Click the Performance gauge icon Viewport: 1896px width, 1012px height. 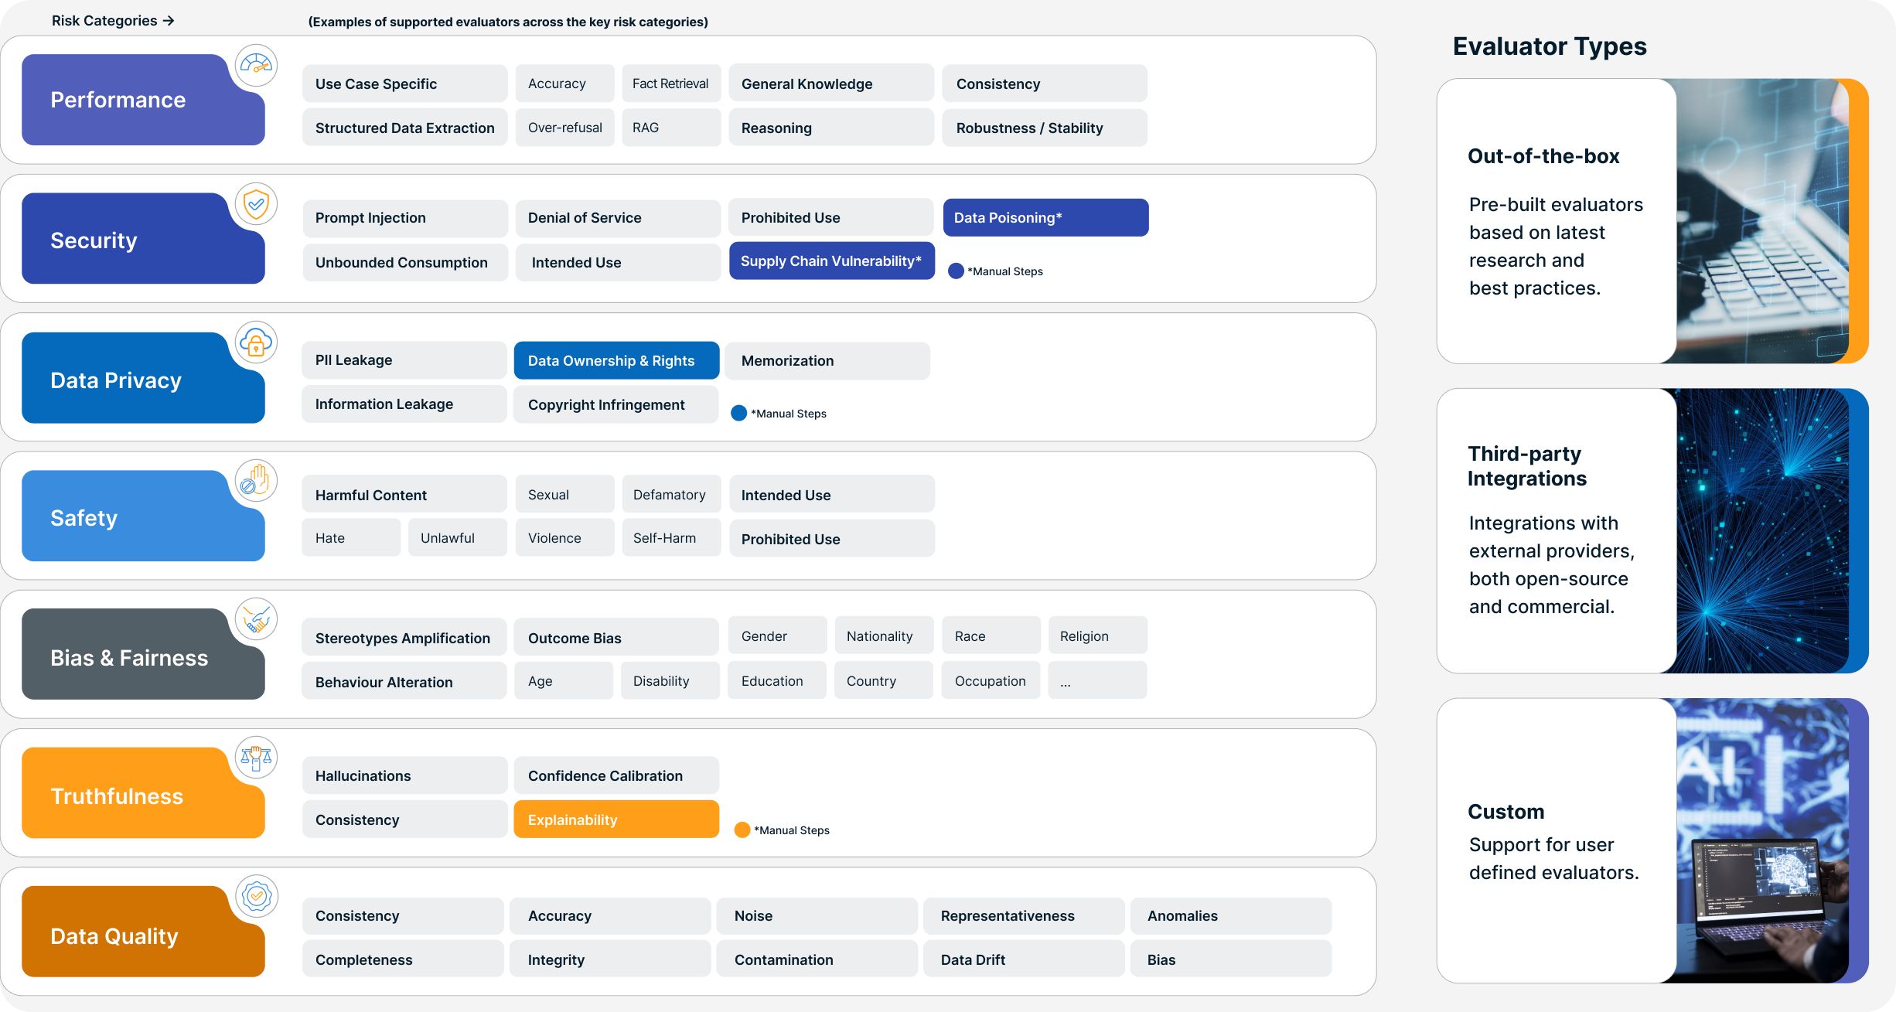point(256,66)
